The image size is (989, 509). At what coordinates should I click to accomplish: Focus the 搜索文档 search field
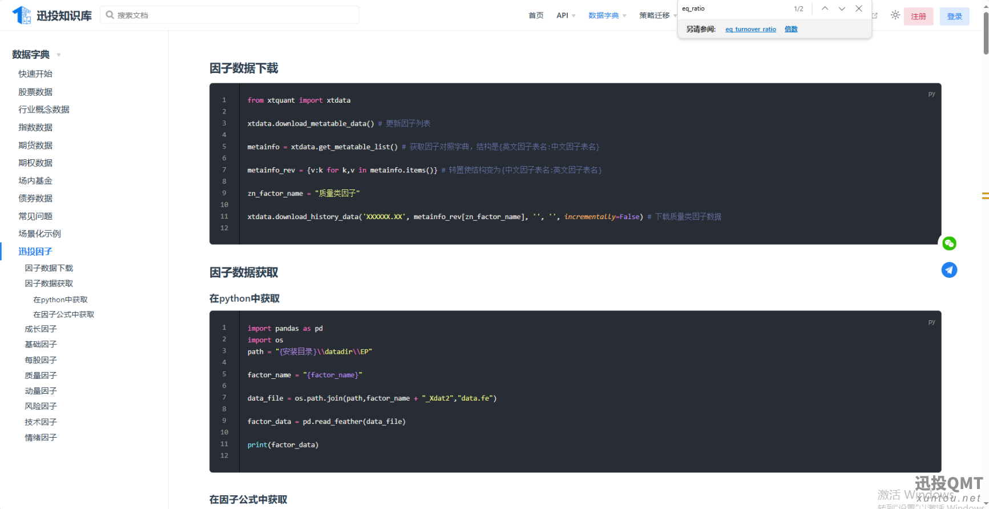[229, 15]
